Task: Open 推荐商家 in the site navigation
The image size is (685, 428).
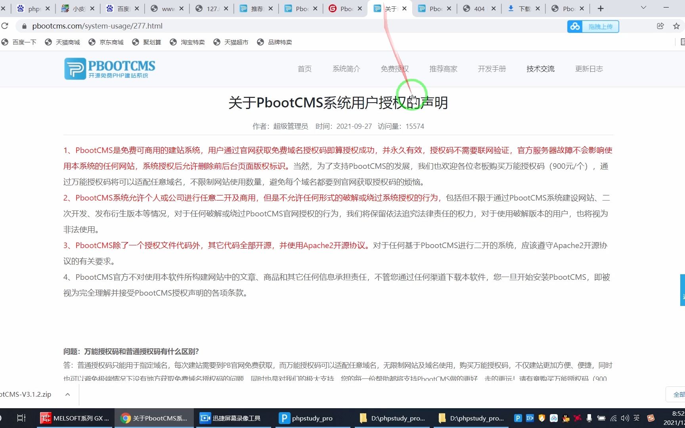Action: click(443, 69)
